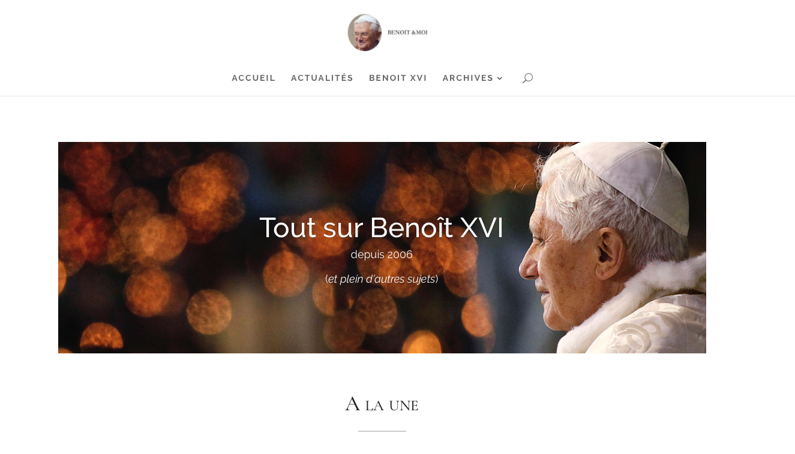Go to the Accueil menu item
The height and width of the screenshot is (454, 795).
point(254,78)
